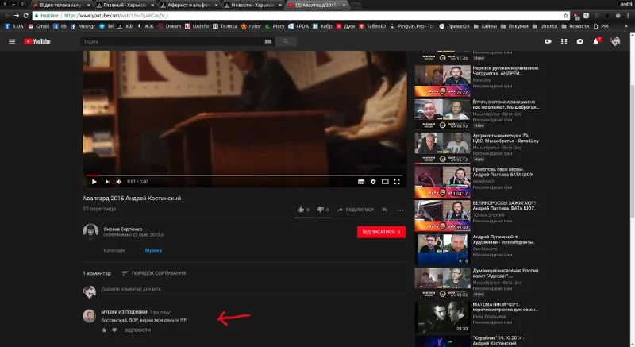
Task: Click the magnifier search button
Action: pyautogui.click(x=286, y=42)
